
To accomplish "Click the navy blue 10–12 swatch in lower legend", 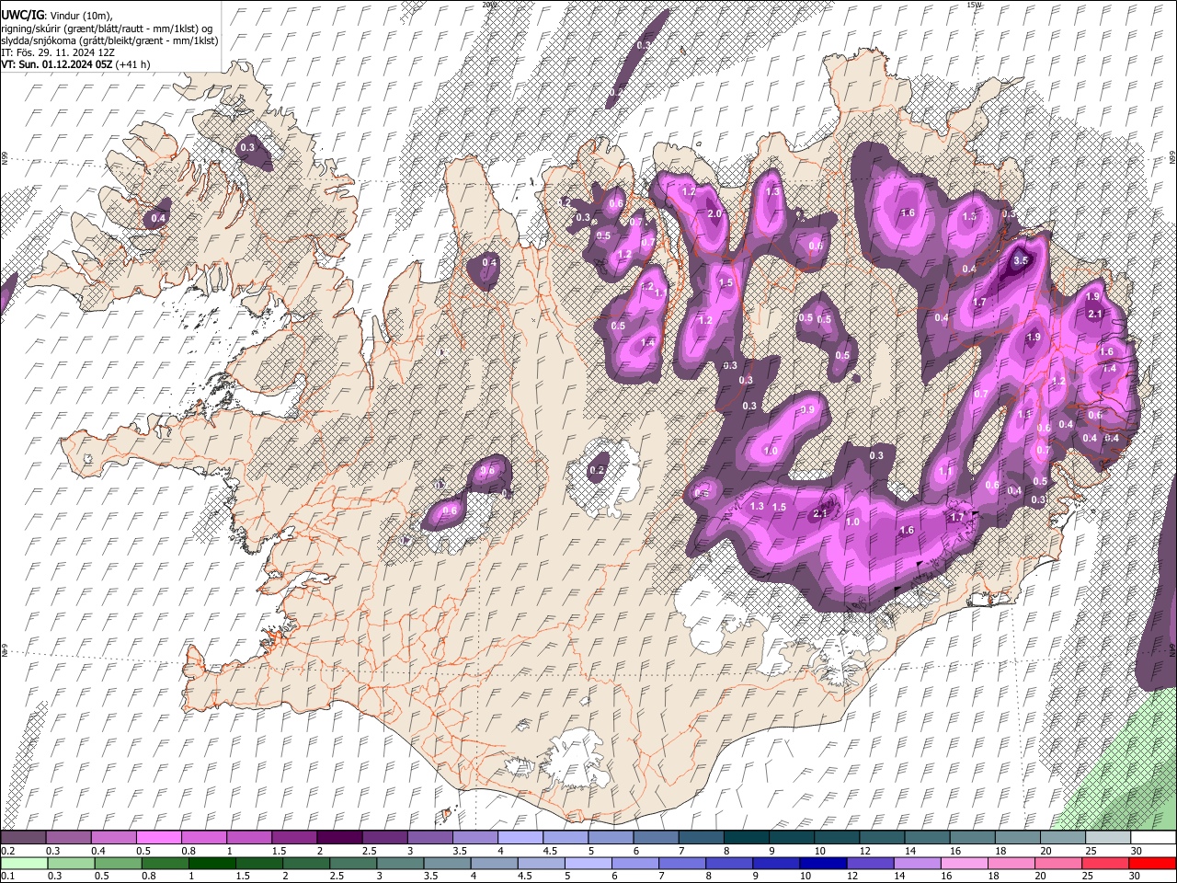I will pyautogui.click(x=822, y=863).
